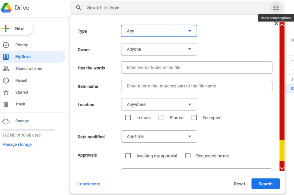
Task: Enable the Encrypted checkbox
Action: point(194,118)
